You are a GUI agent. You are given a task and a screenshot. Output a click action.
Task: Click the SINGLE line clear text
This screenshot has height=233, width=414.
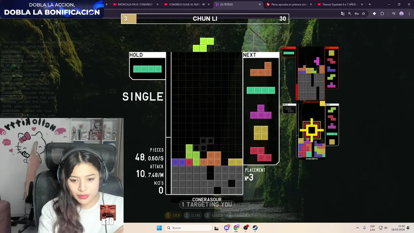143,96
